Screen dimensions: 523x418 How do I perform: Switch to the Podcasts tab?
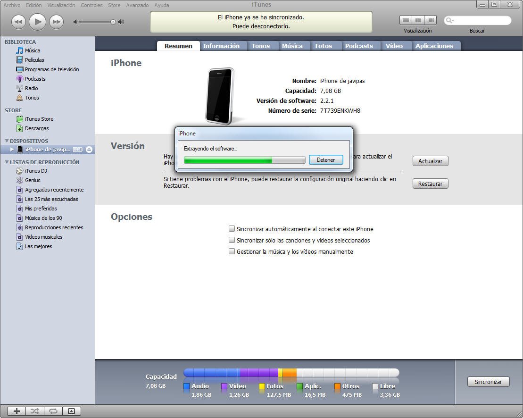tap(359, 46)
